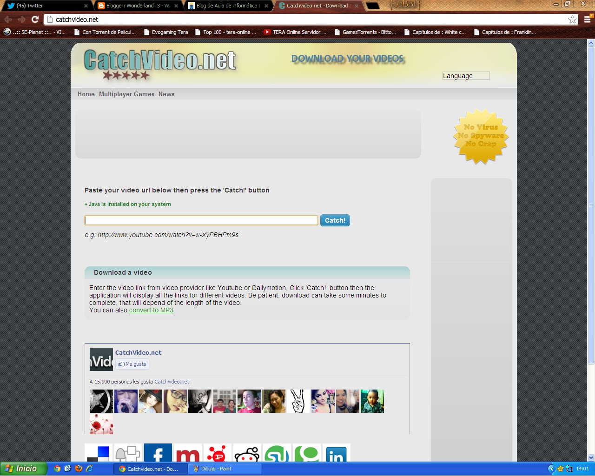
Task: Click the peace-sign hand profile photo
Action: [x=298, y=401]
